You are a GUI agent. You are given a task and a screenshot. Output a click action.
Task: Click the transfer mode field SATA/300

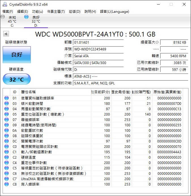98,63
